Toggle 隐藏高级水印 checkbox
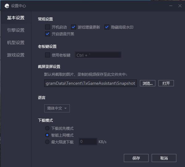 107,27
